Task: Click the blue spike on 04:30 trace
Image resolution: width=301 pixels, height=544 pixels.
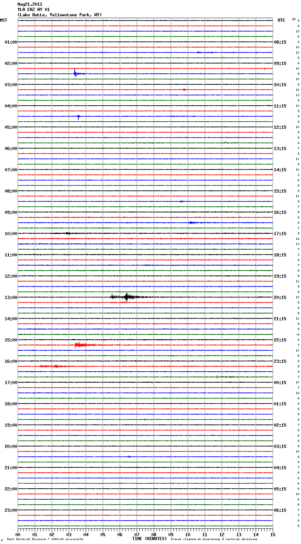Action: coord(79,117)
